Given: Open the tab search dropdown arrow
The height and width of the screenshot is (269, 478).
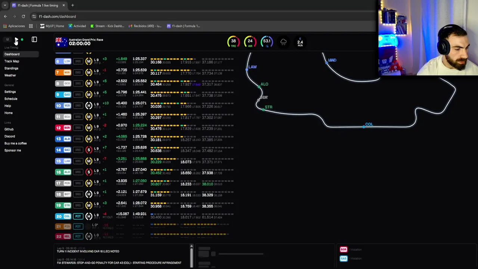Looking at the screenshot, I should click(x=4, y=5).
